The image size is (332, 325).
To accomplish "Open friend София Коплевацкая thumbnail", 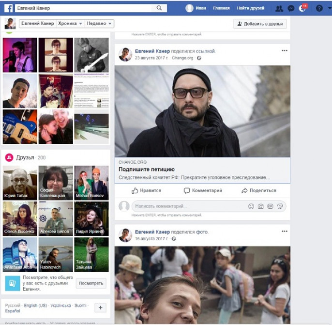I will pos(56,183).
